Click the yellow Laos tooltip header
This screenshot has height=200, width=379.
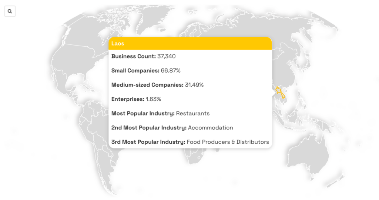(190, 43)
